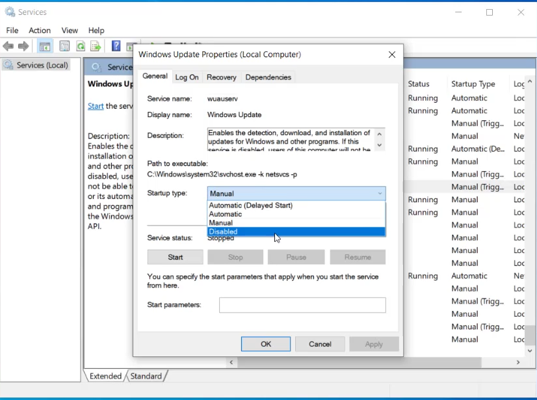The width and height of the screenshot is (537, 400).
Task: Click the OK button
Action: pos(266,344)
